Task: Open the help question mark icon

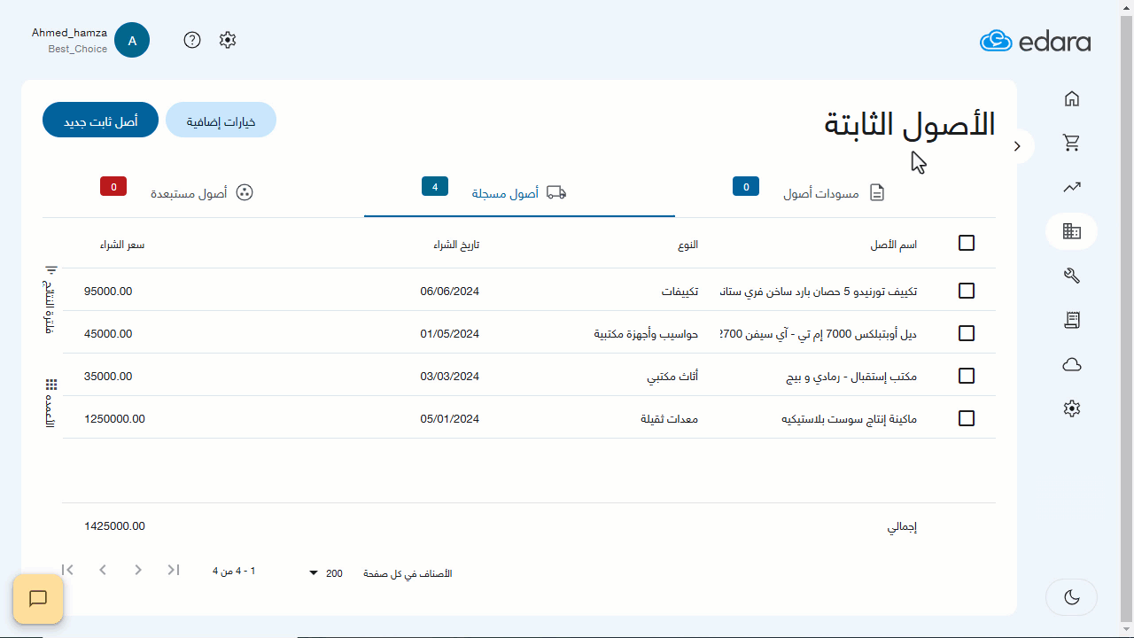Action: coord(192,40)
